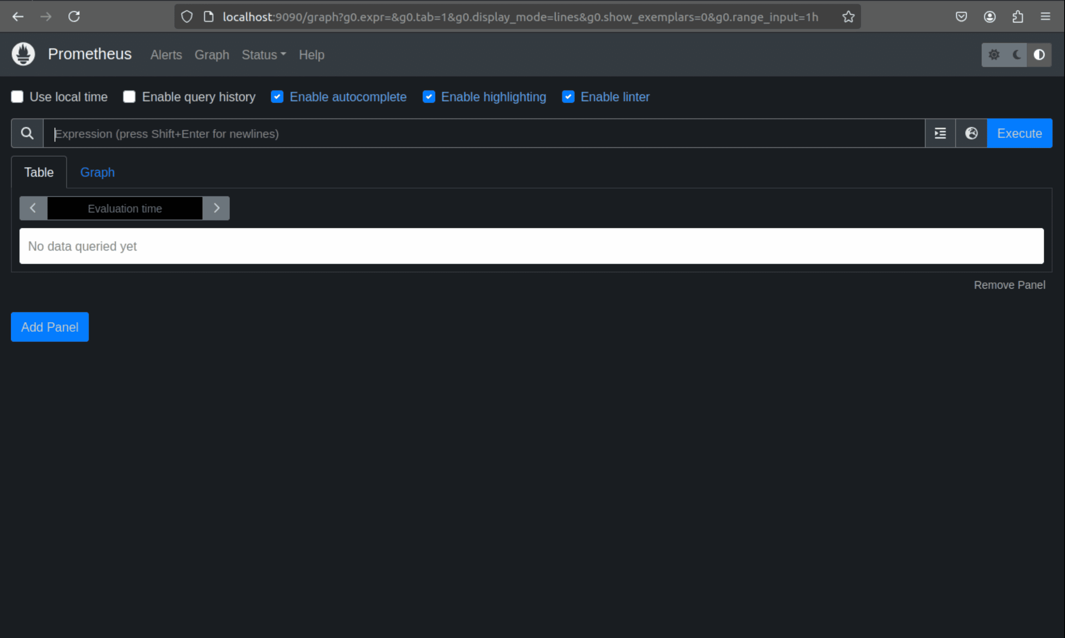
Task: Click the Prometheus brand title
Action: (x=90, y=54)
